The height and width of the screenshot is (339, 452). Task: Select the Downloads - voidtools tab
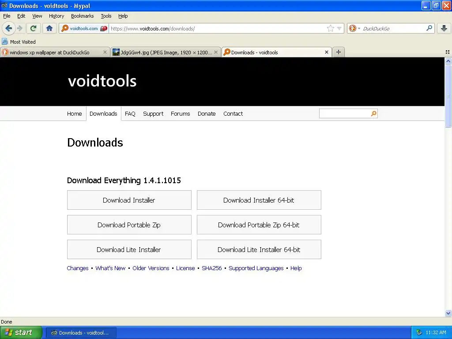click(276, 52)
